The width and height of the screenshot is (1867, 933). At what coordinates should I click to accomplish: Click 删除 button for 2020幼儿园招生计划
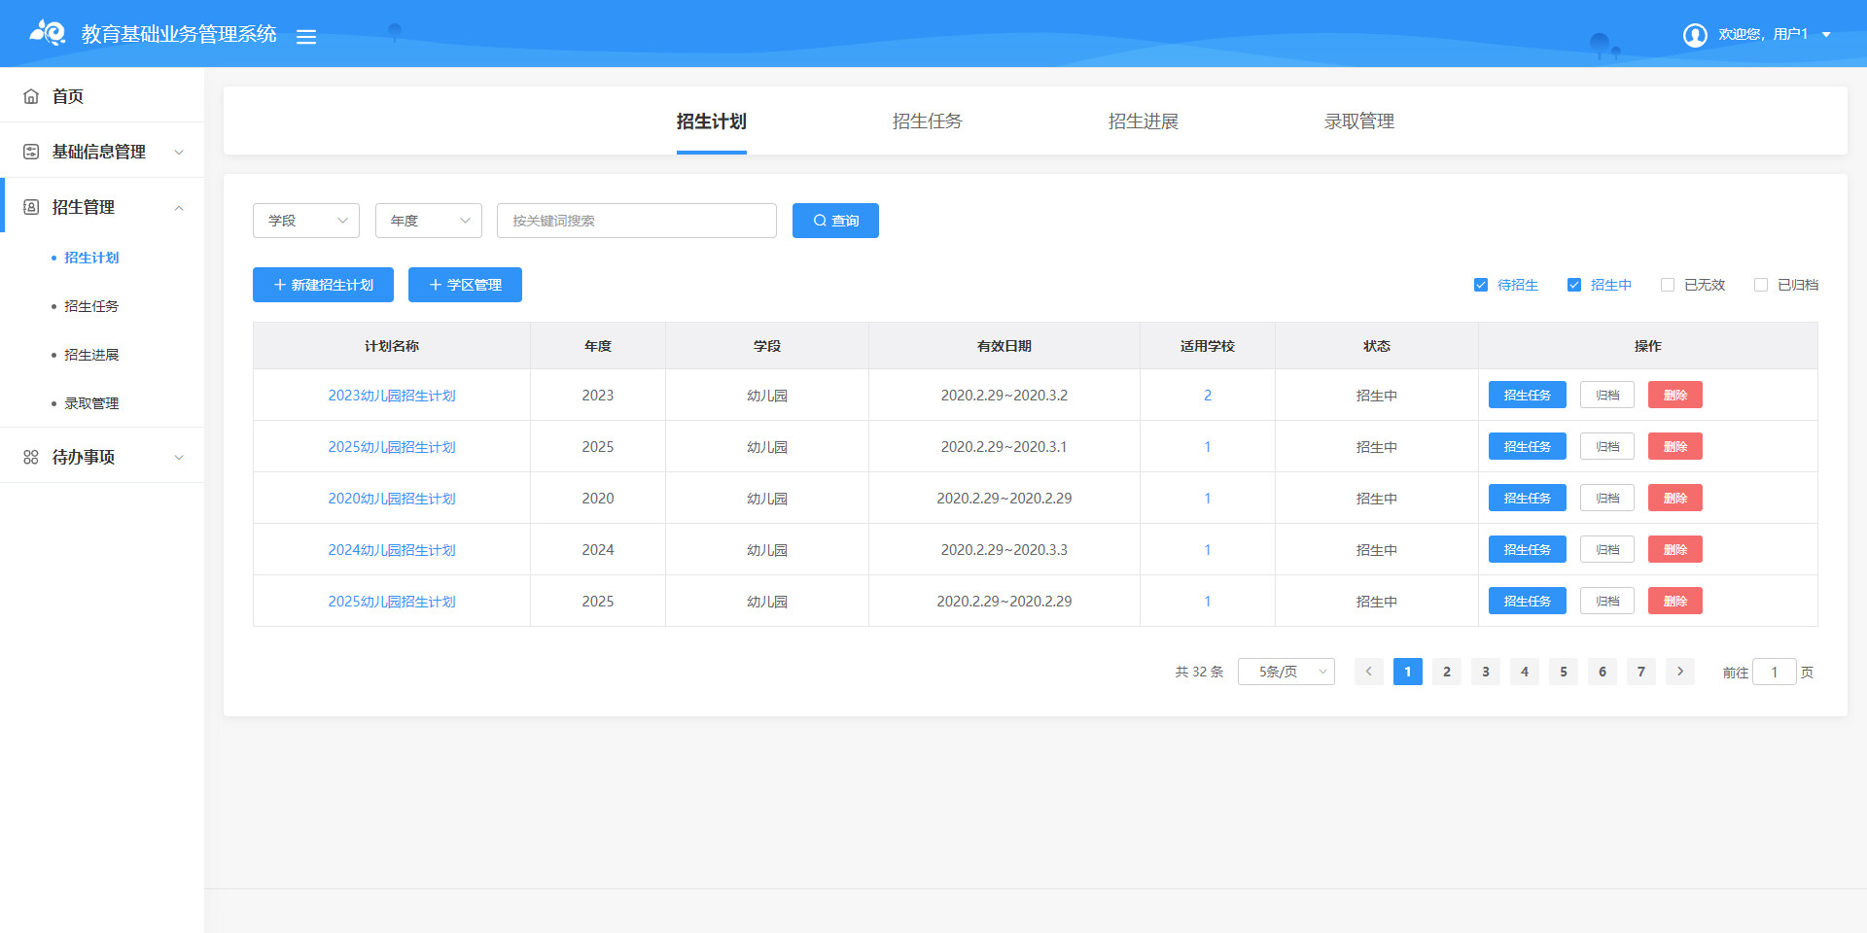pos(1675,498)
